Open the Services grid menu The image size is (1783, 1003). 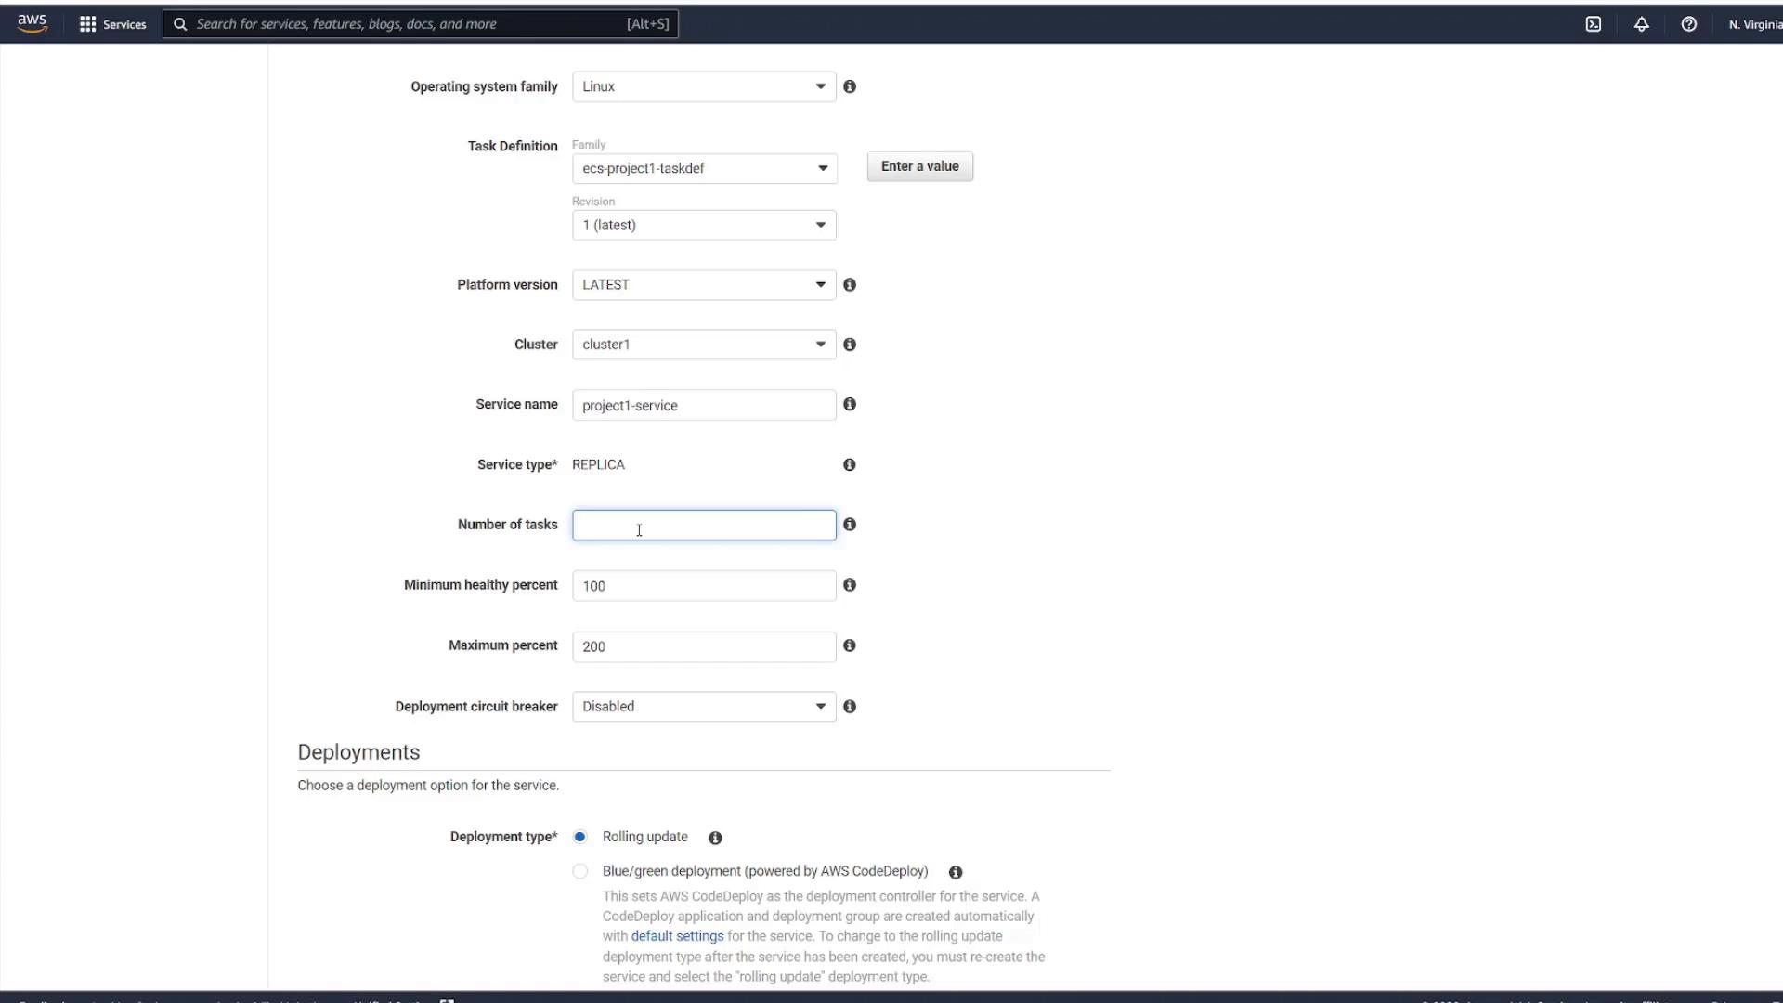pos(112,24)
